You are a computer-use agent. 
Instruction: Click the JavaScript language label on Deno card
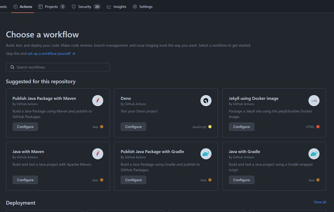[x=199, y=127]
